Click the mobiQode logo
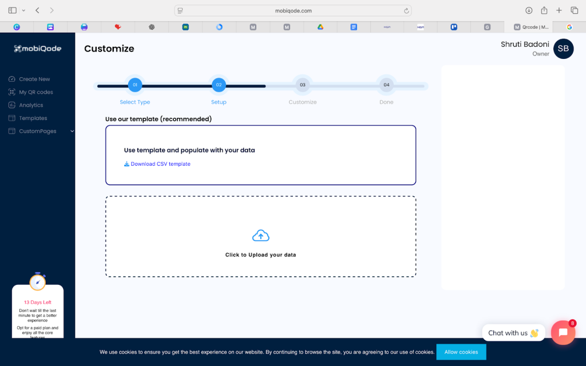The height and width of the screenshot is (366, 586). coord(38,49)
